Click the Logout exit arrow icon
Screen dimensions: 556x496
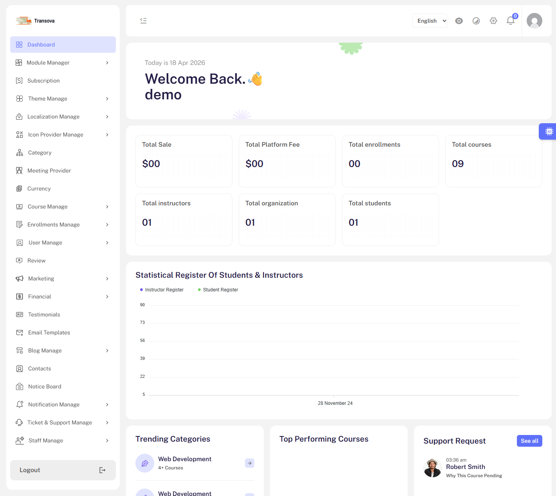tap(103, 470)
